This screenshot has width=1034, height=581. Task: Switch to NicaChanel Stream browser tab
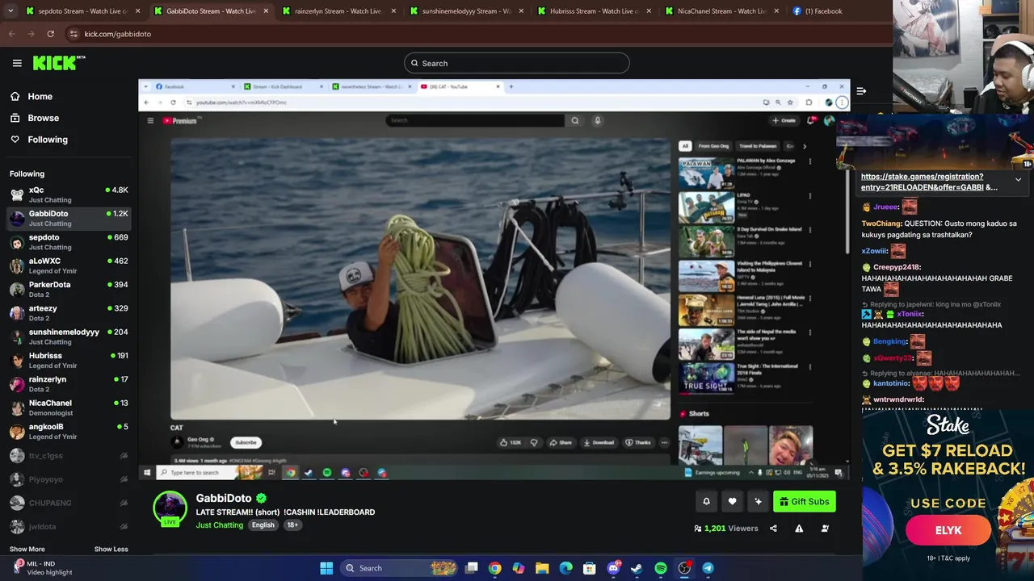pos(721,11)
